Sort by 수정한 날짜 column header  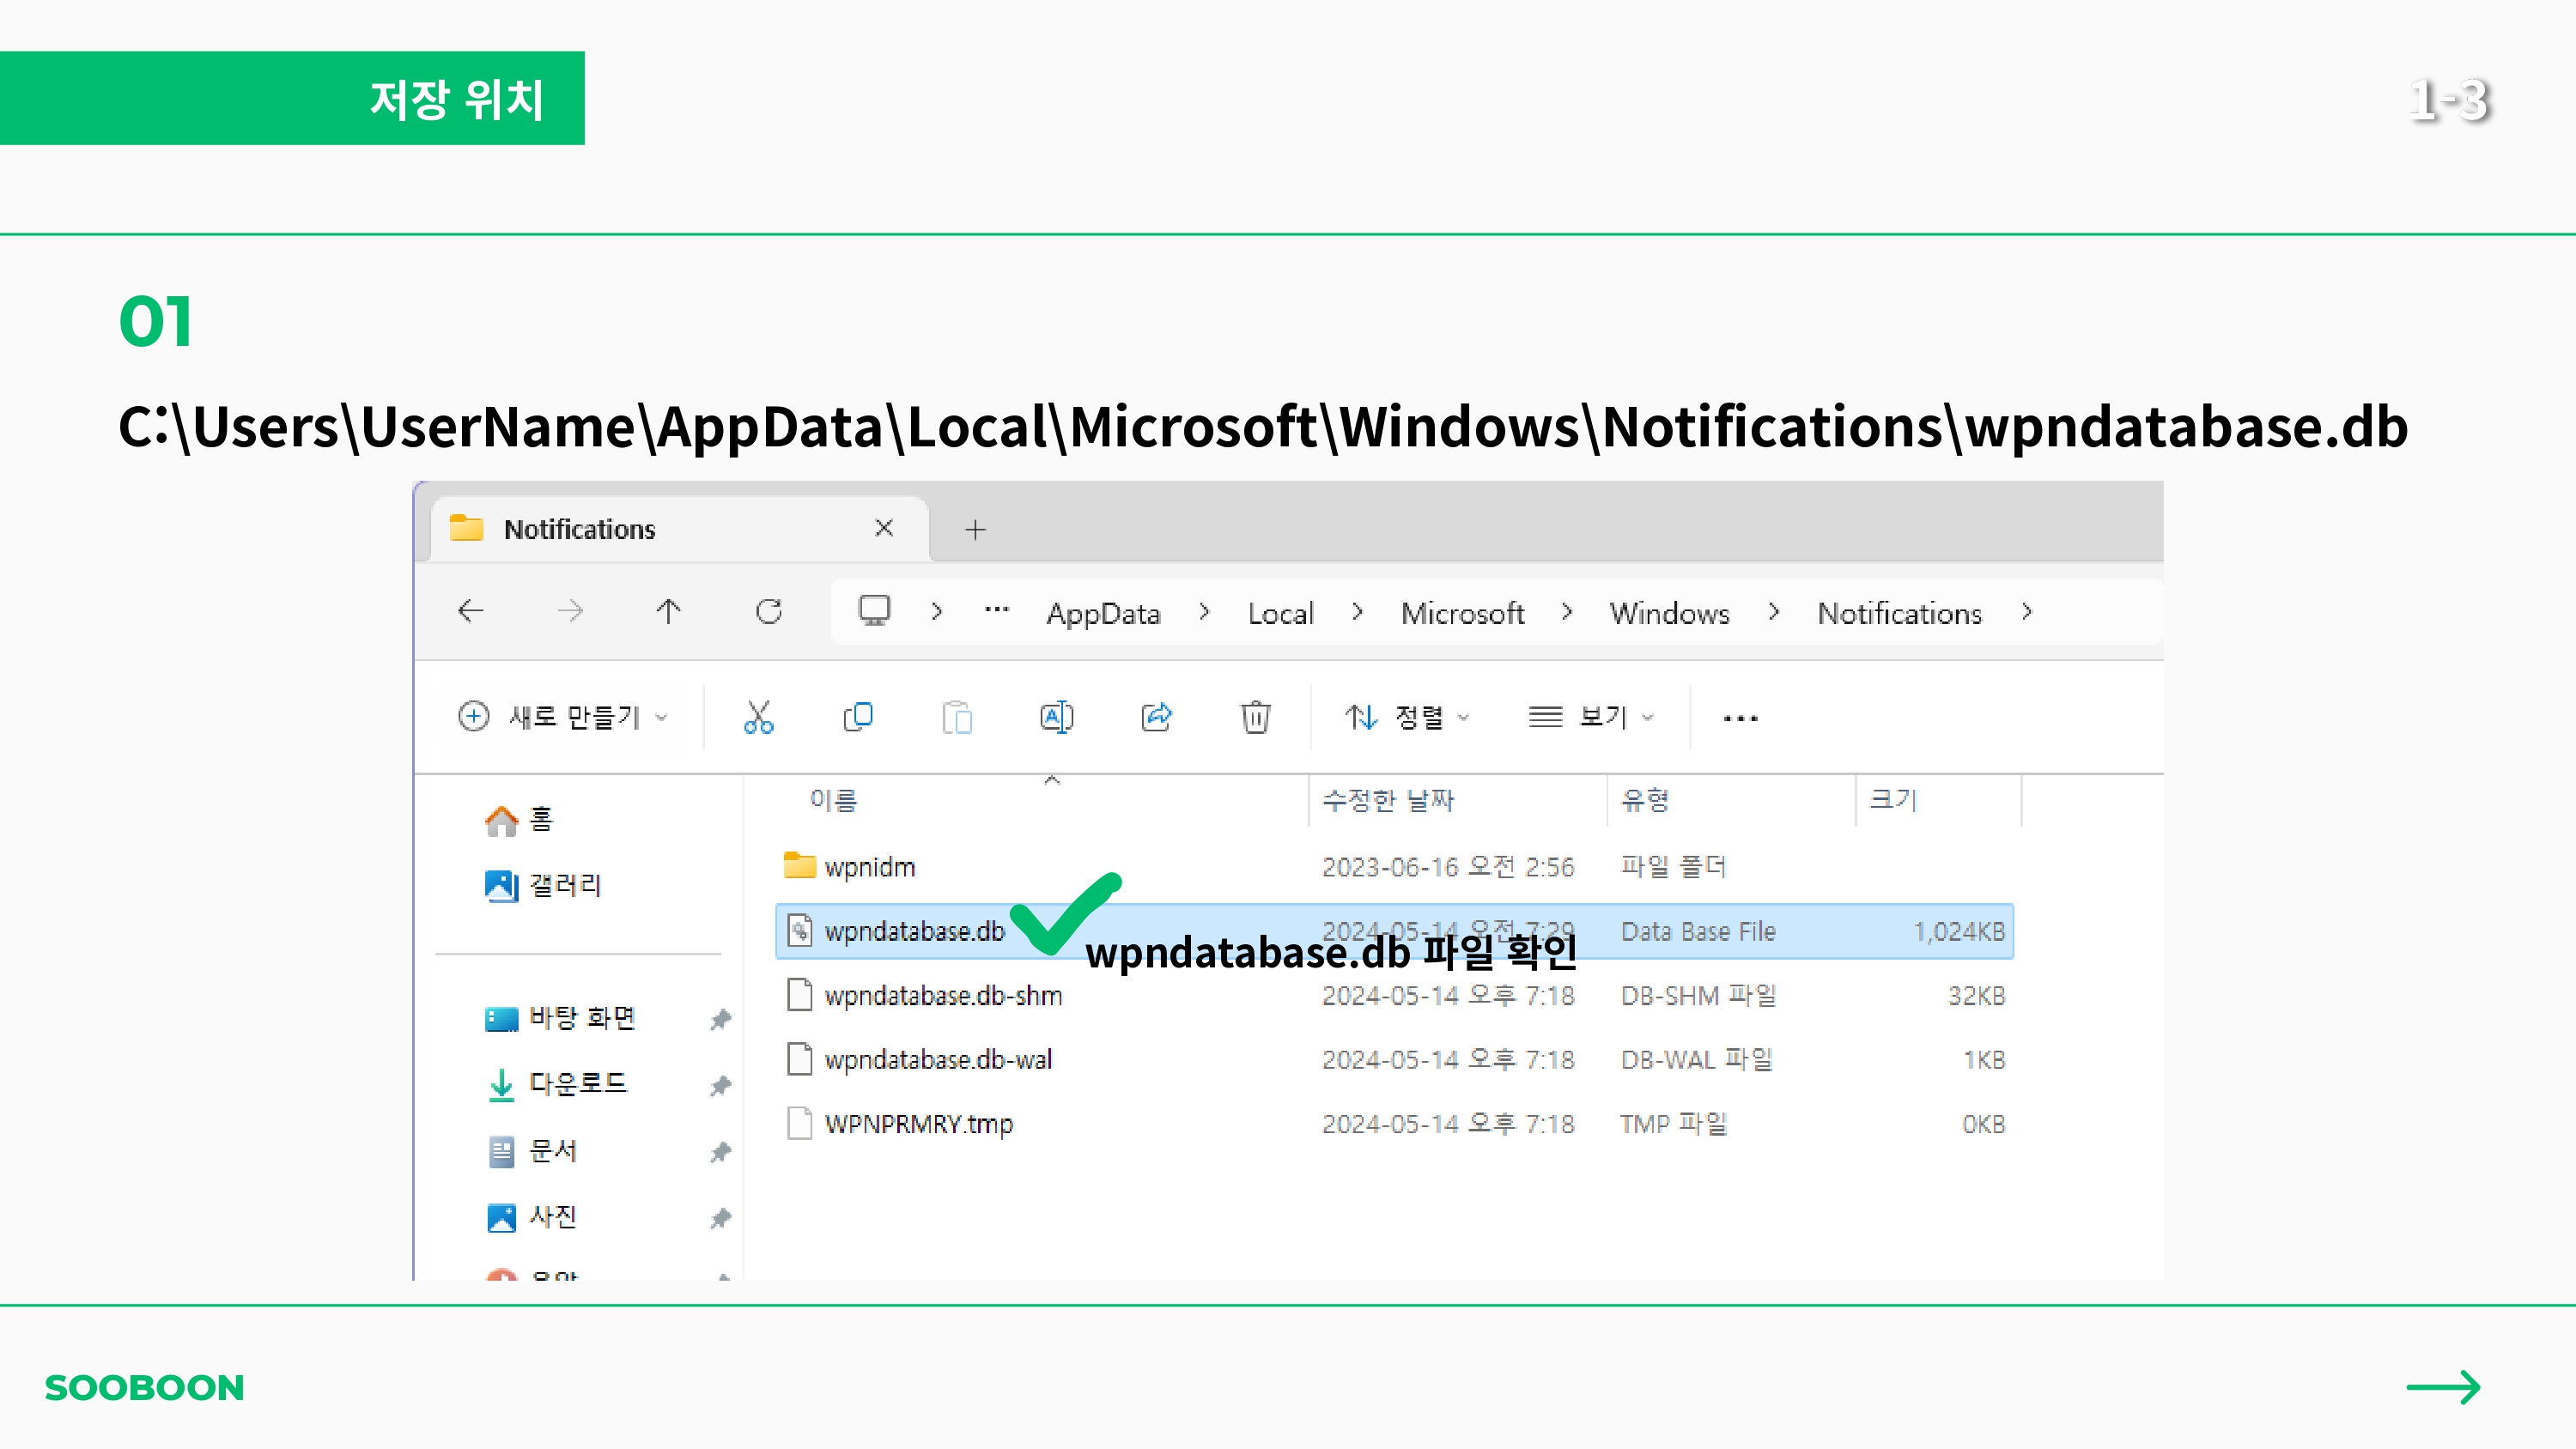(x=1388, y=800)
